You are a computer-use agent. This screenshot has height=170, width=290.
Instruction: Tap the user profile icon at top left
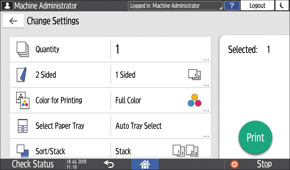(7, 6)
